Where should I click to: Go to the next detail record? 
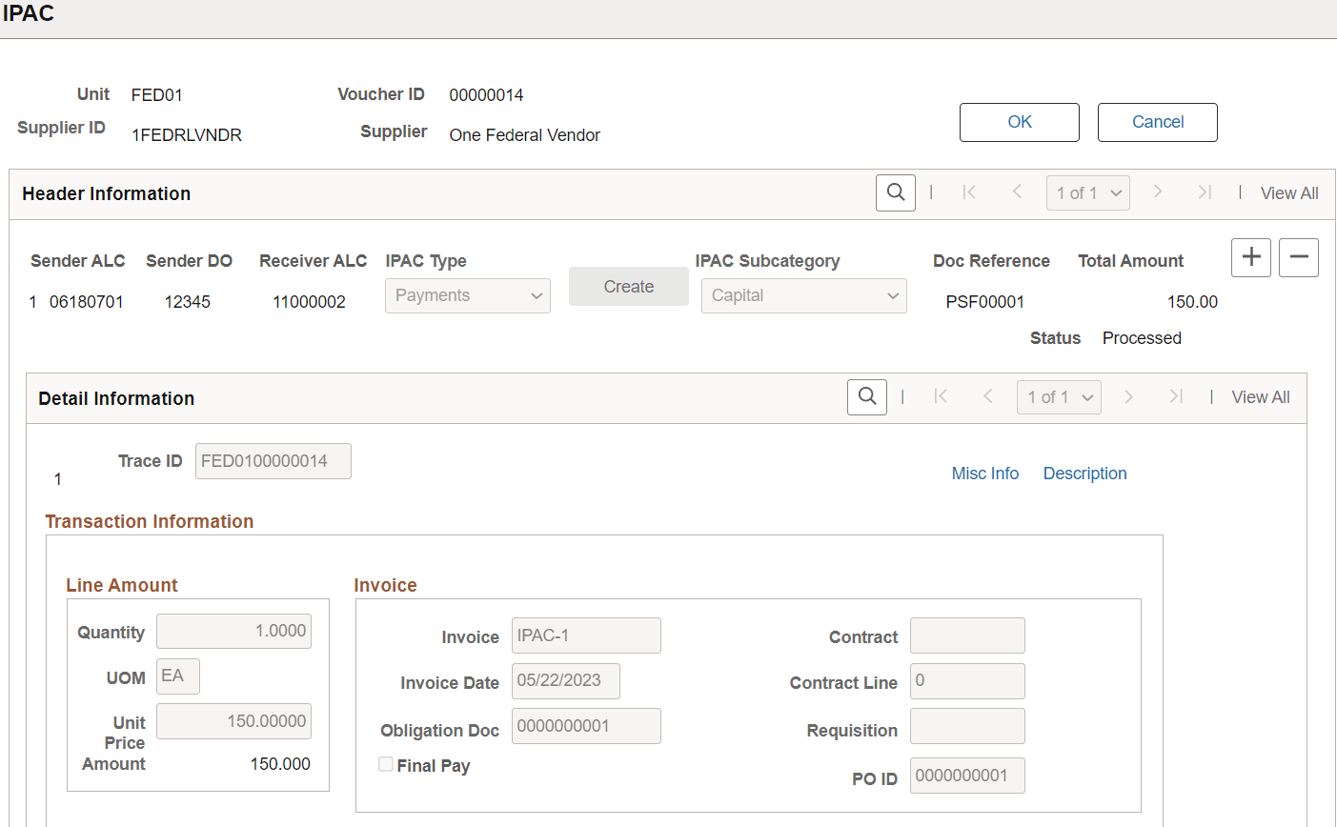[x=1128, y=397]
